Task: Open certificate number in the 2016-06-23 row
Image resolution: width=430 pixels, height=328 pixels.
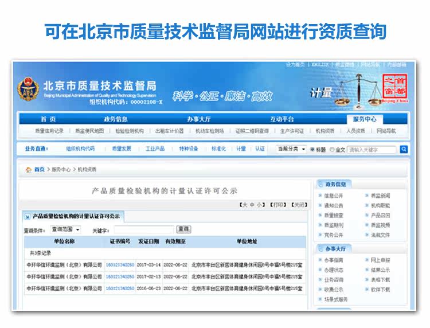Action: point(120,288)
